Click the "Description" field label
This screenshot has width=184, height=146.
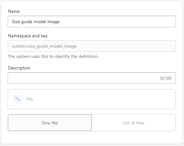(19, 68)
